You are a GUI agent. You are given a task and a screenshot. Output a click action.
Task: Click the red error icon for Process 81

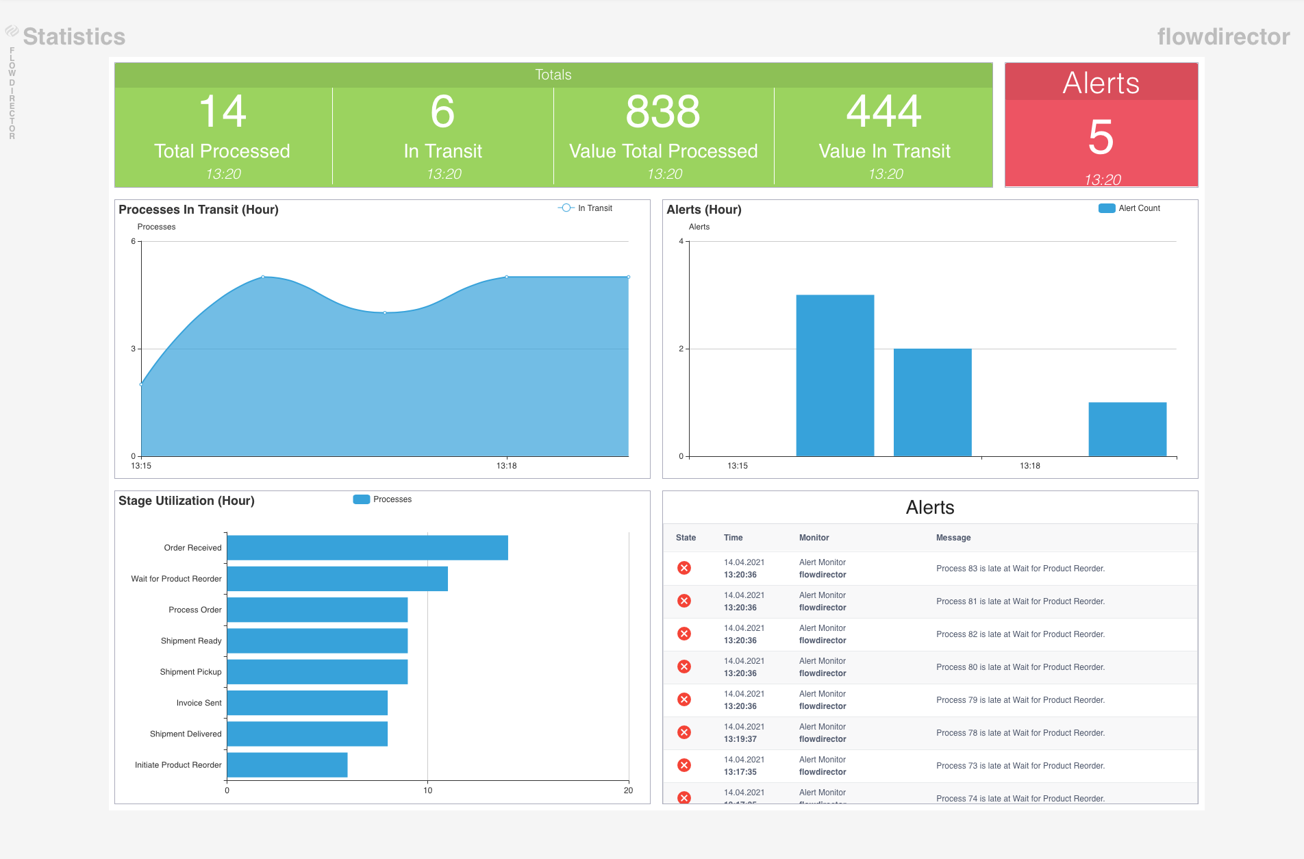[684, 601]
